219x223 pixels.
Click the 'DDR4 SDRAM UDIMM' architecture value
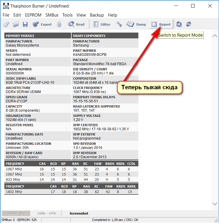(x=23, y=92)
